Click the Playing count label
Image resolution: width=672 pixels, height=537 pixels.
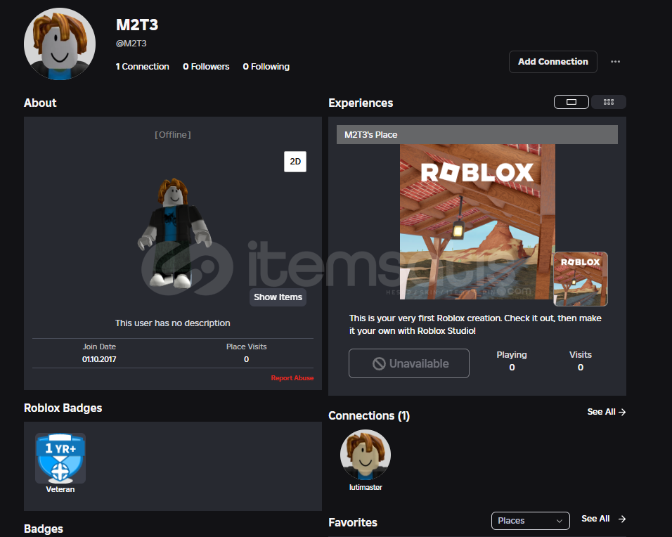(x=512, y=355)
